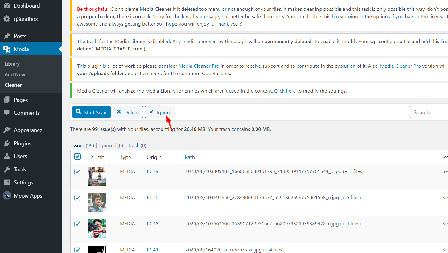The image size is (448, 253).
Task: Follow the 'Click here' settings link
Action: pyautogui.click(x=285, y=91)
